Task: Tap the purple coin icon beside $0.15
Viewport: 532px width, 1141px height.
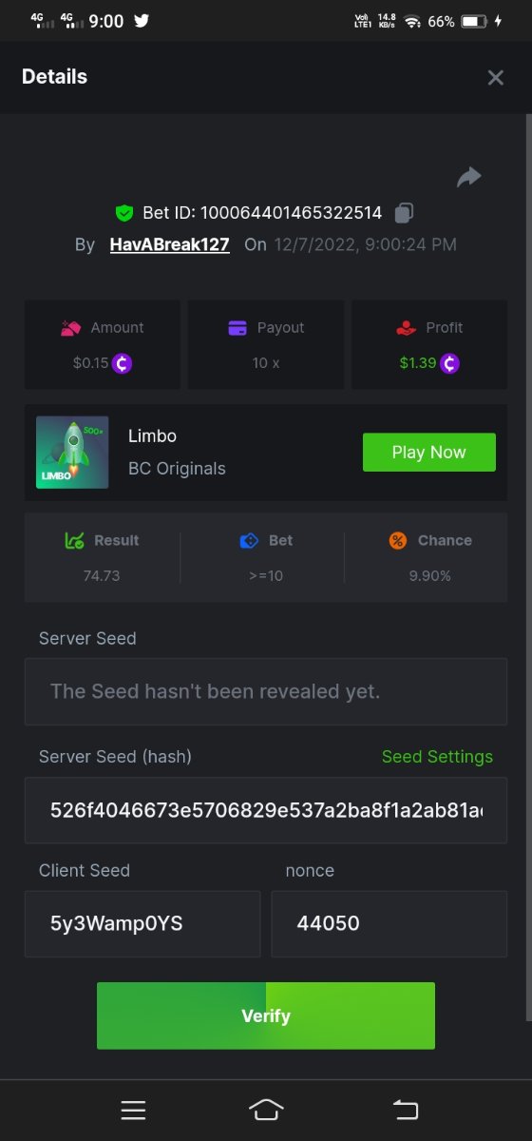Action: pyautogui.click(x=123, y=362)
